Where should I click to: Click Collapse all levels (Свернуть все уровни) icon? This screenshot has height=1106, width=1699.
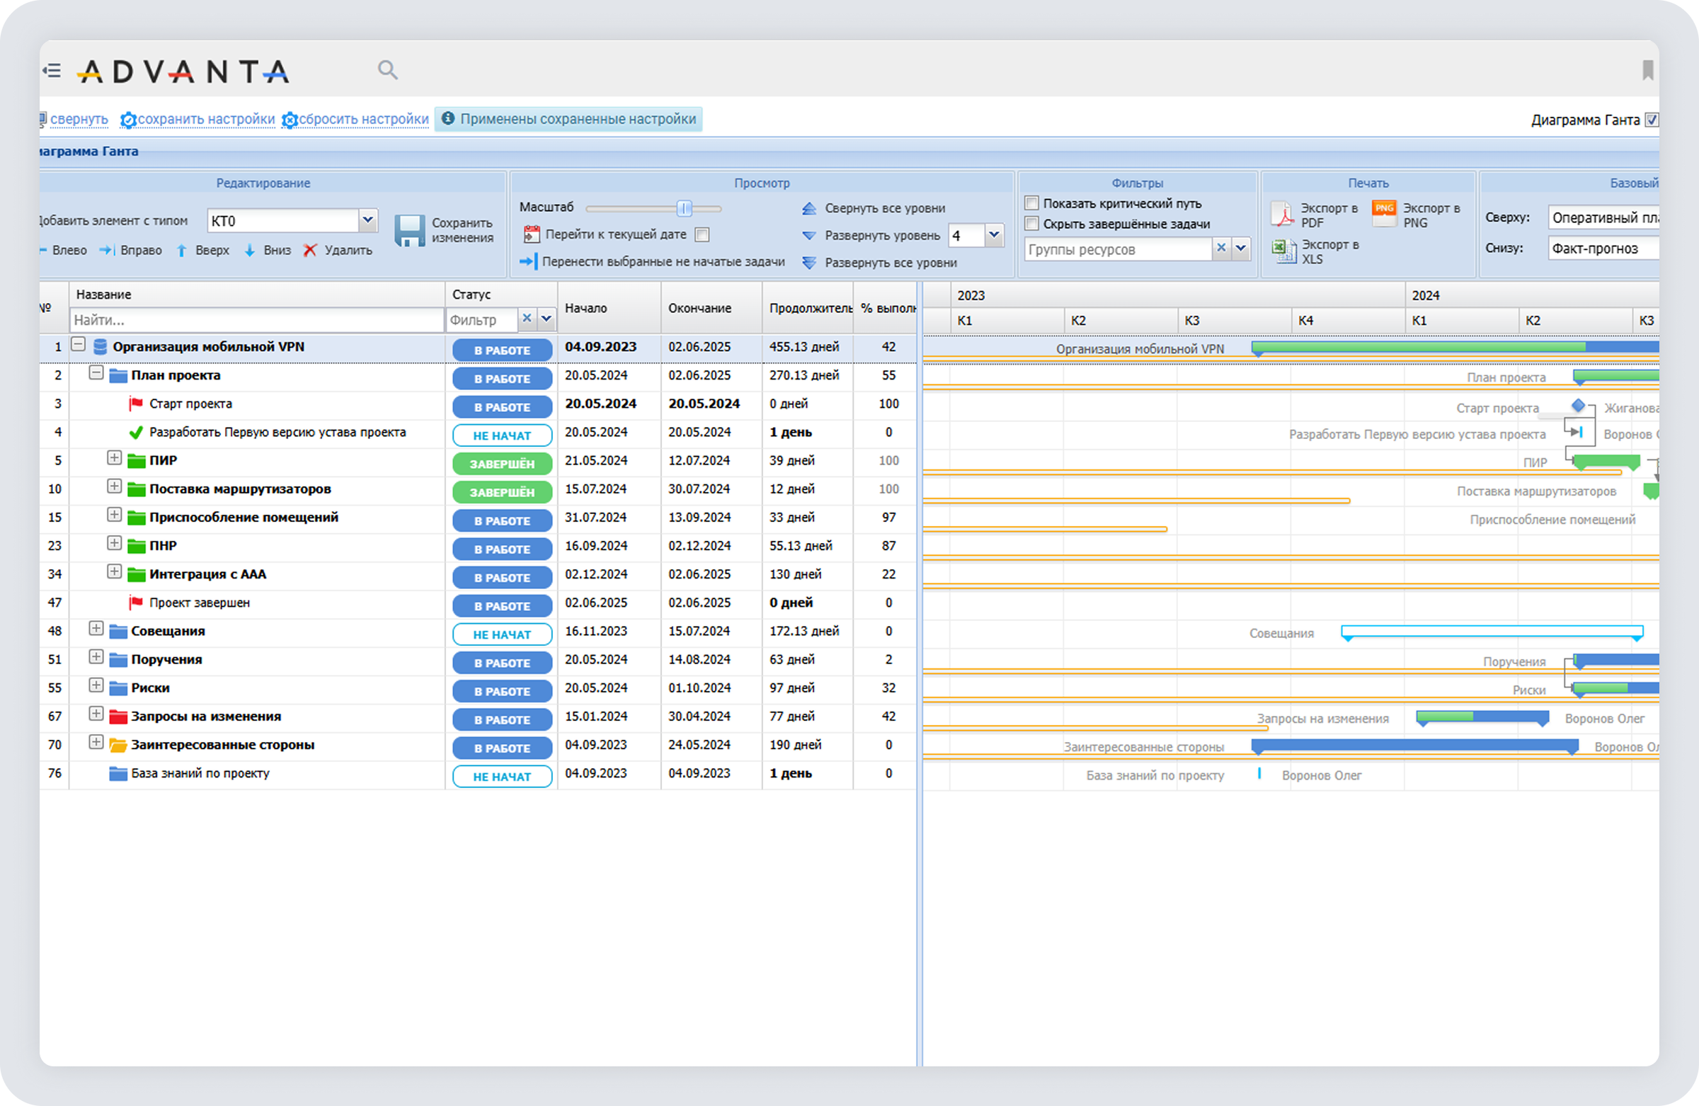(x=809, y=208)
